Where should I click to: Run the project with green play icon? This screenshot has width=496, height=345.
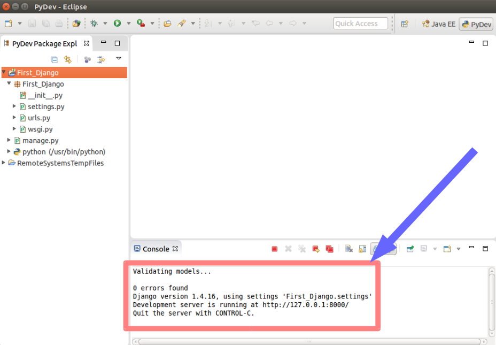(x=118, y=24)
